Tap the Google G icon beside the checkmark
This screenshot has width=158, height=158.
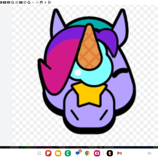tap(29, 2)
